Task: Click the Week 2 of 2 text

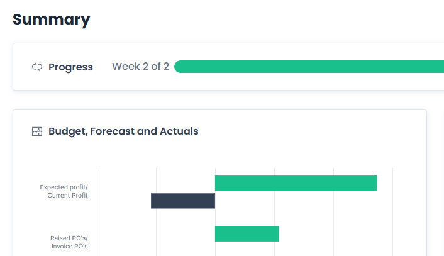Action: pyautogui.click(x=140, y=67)
